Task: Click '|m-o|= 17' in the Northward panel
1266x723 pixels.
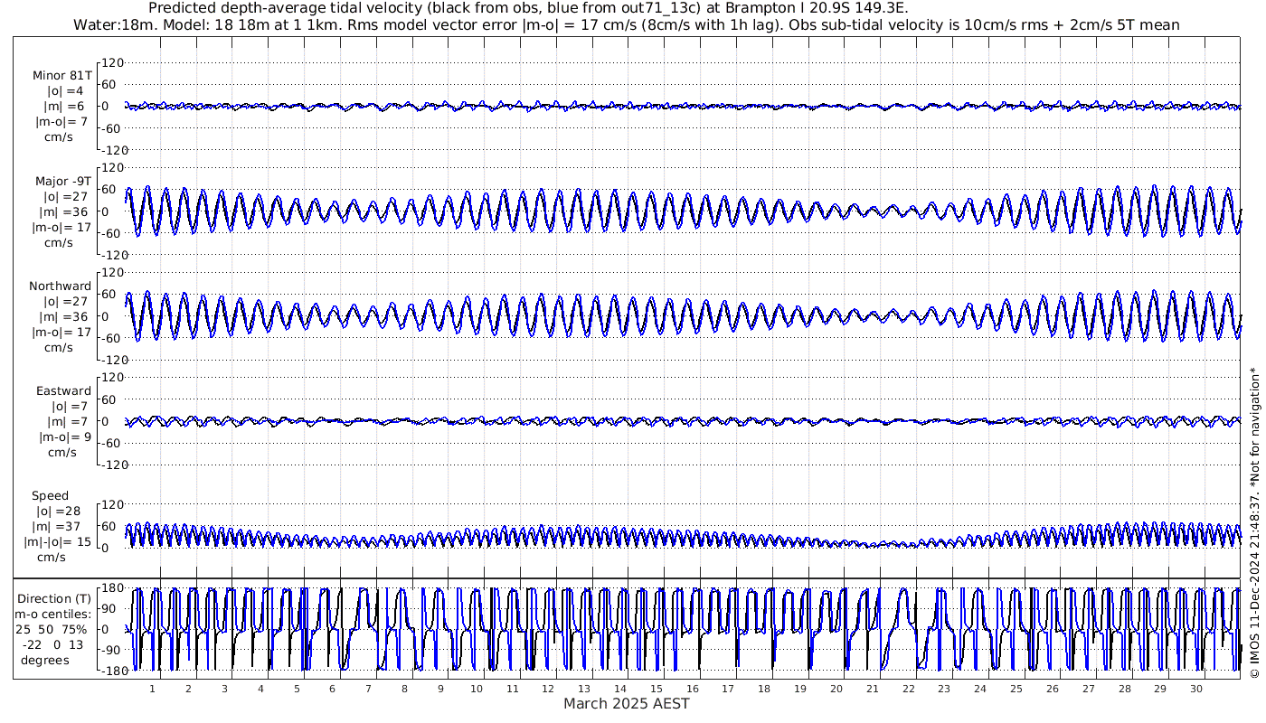Action: click(x=61, y=333)
